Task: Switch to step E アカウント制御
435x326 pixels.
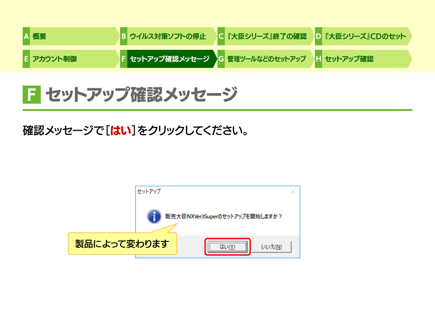Action: click(x=71, y=59)
